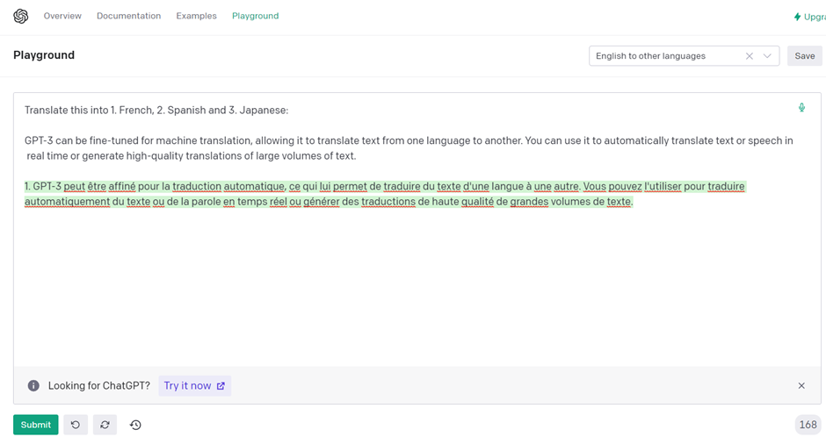Click the 'Playground' page heading
This screenshot has height=444, width=826.
click(x=44, y=55)
